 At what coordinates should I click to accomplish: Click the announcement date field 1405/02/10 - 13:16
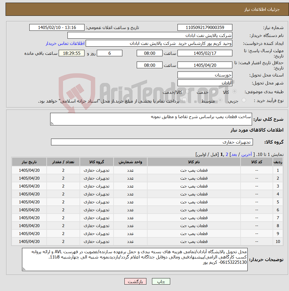pos(57,28)
